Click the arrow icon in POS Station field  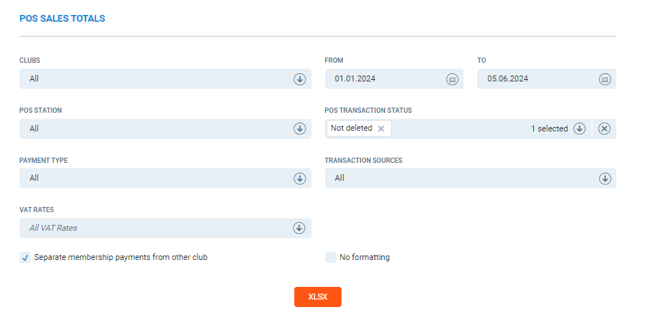coord(300,129)
